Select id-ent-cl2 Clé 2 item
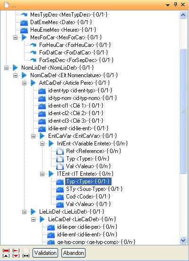 pos(76,113)
